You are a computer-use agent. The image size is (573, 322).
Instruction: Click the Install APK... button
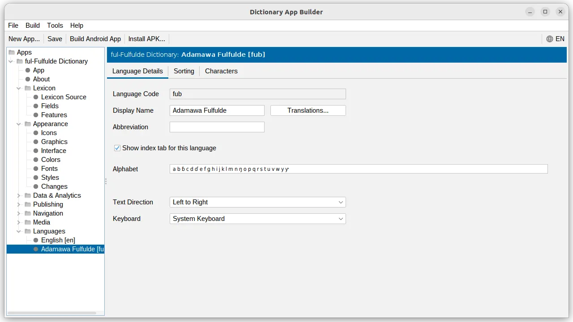[147, 39]
